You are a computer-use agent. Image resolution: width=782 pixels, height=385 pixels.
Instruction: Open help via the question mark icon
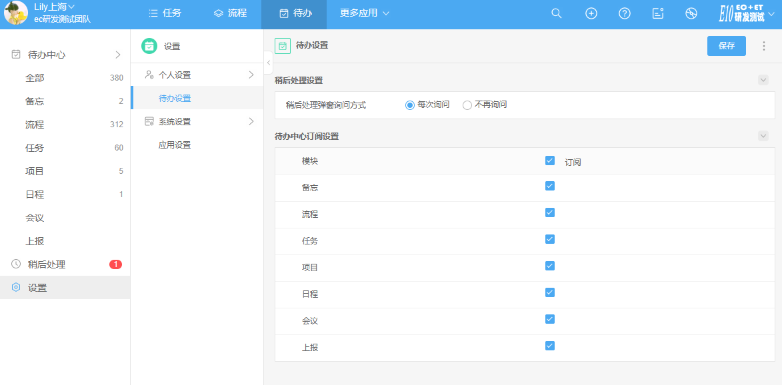[625, 13]
